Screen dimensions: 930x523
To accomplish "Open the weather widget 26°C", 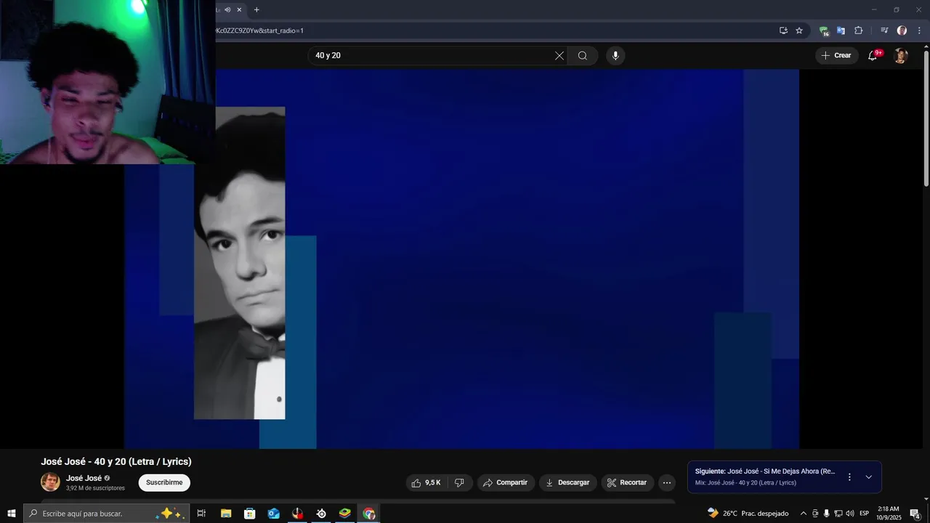I will click(748, 514).
